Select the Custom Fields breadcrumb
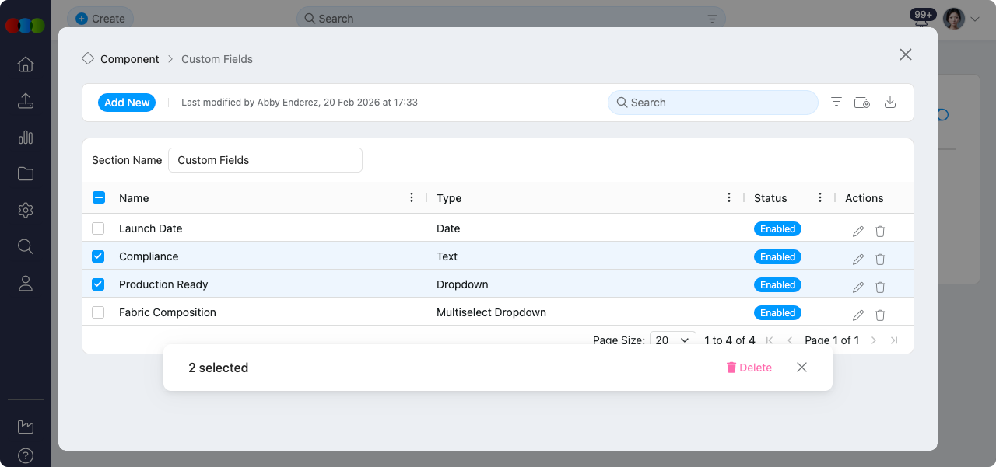This screenshot has width=996, height=467. (216, 58)
